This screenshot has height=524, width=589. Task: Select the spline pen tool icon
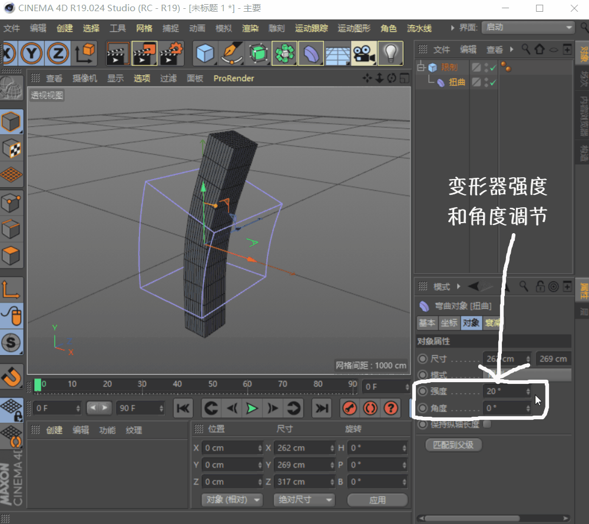[x=231, y=54]
